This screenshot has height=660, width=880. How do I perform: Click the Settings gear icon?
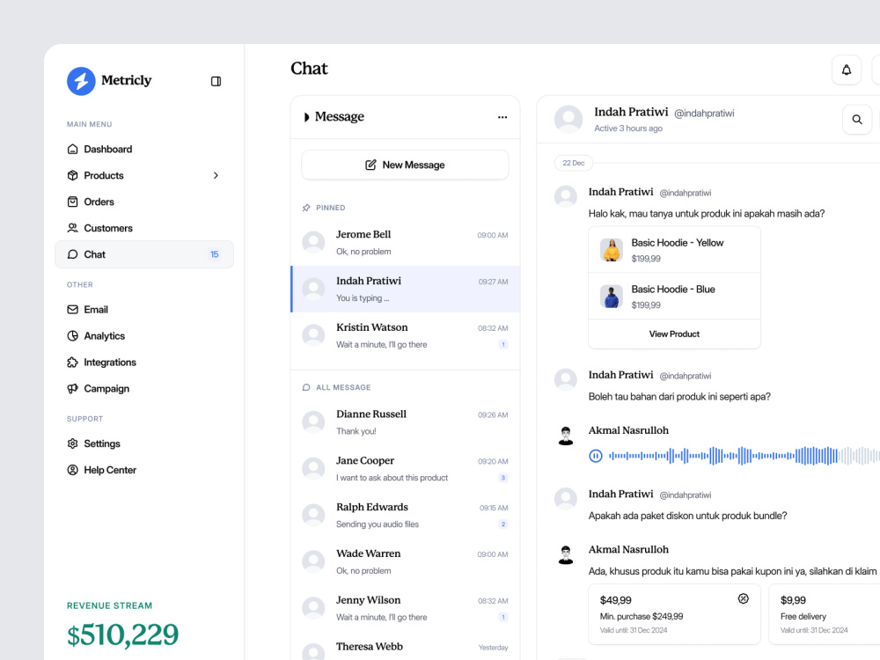point(72,444)
